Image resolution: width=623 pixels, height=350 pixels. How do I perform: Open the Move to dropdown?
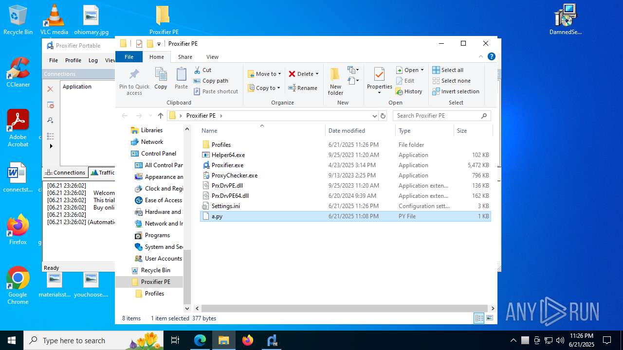point(264,74)
